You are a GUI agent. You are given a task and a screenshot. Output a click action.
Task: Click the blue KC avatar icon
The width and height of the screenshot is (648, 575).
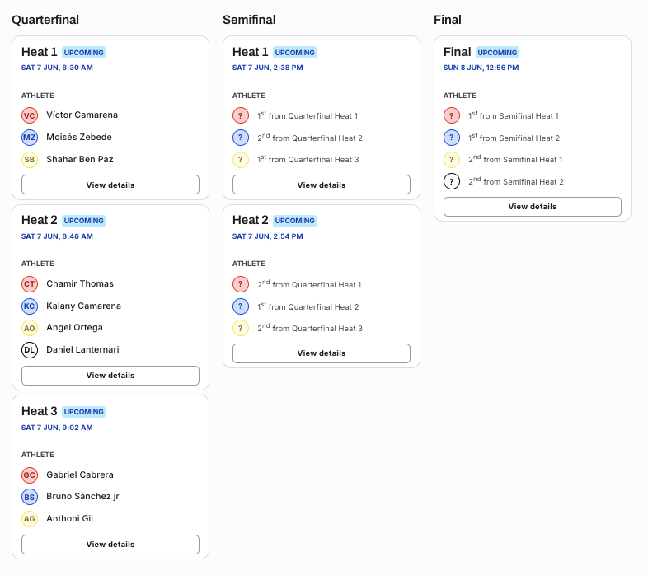(x=30, y=306)
